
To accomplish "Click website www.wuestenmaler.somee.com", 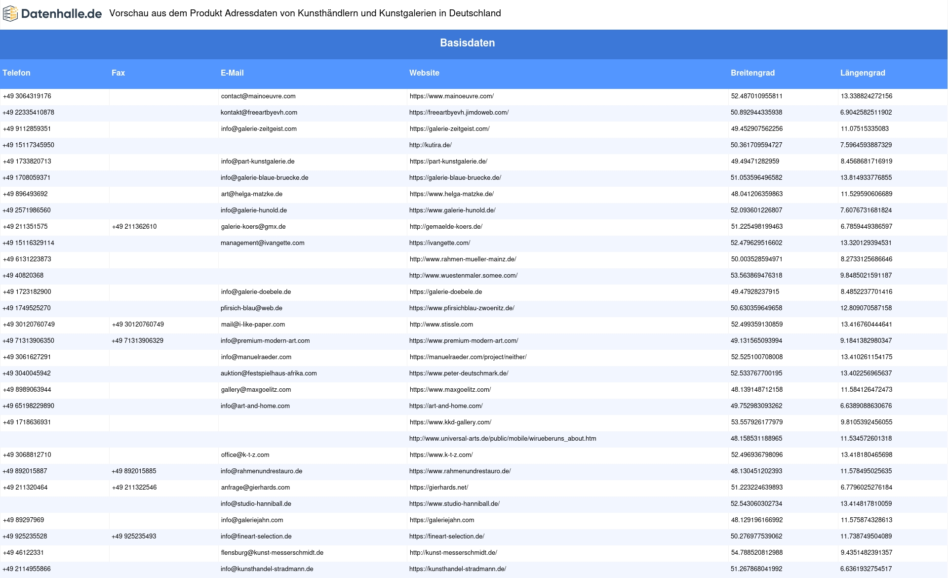I will point(463,276).
